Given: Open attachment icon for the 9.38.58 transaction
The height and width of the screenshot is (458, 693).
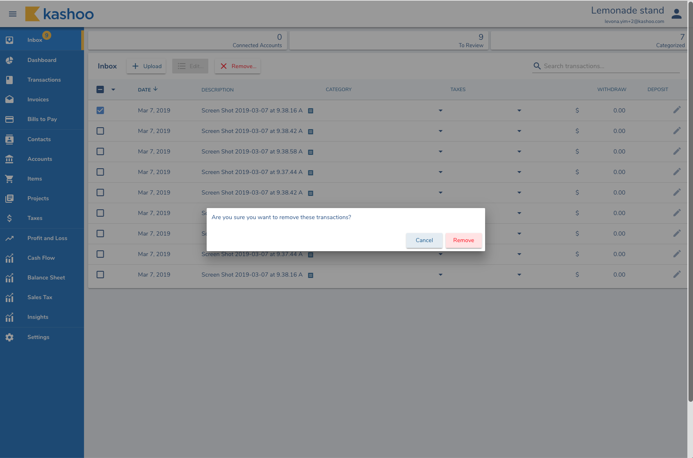Looking at the screenshot, I should [x=310, y=152].
